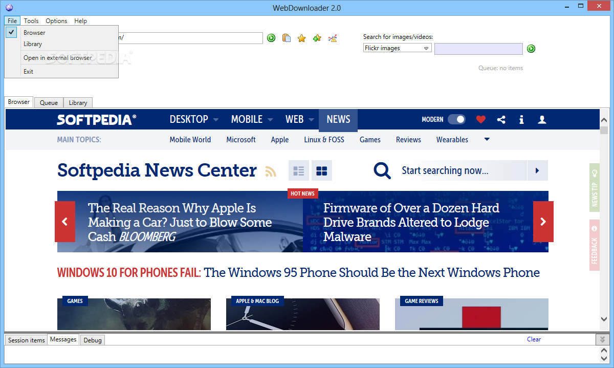
Task: Open the GAMES article thumbnail
Action: point(134,314)
